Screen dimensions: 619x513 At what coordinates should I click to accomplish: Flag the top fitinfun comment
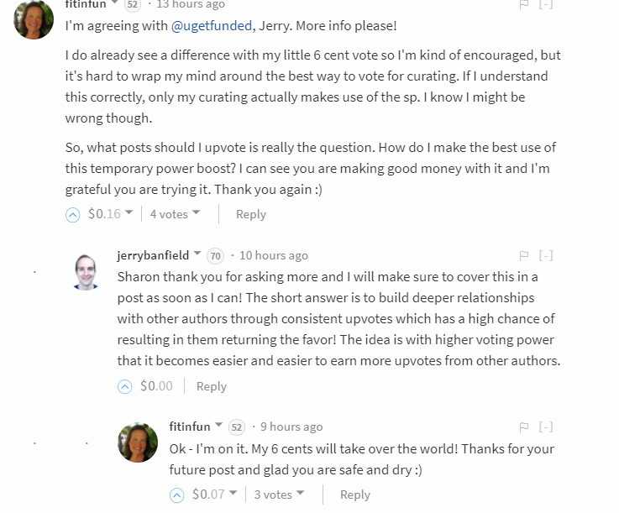point(523,5)
